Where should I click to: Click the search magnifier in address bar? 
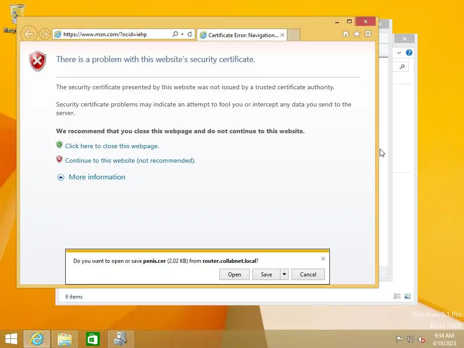pos(175,34)
